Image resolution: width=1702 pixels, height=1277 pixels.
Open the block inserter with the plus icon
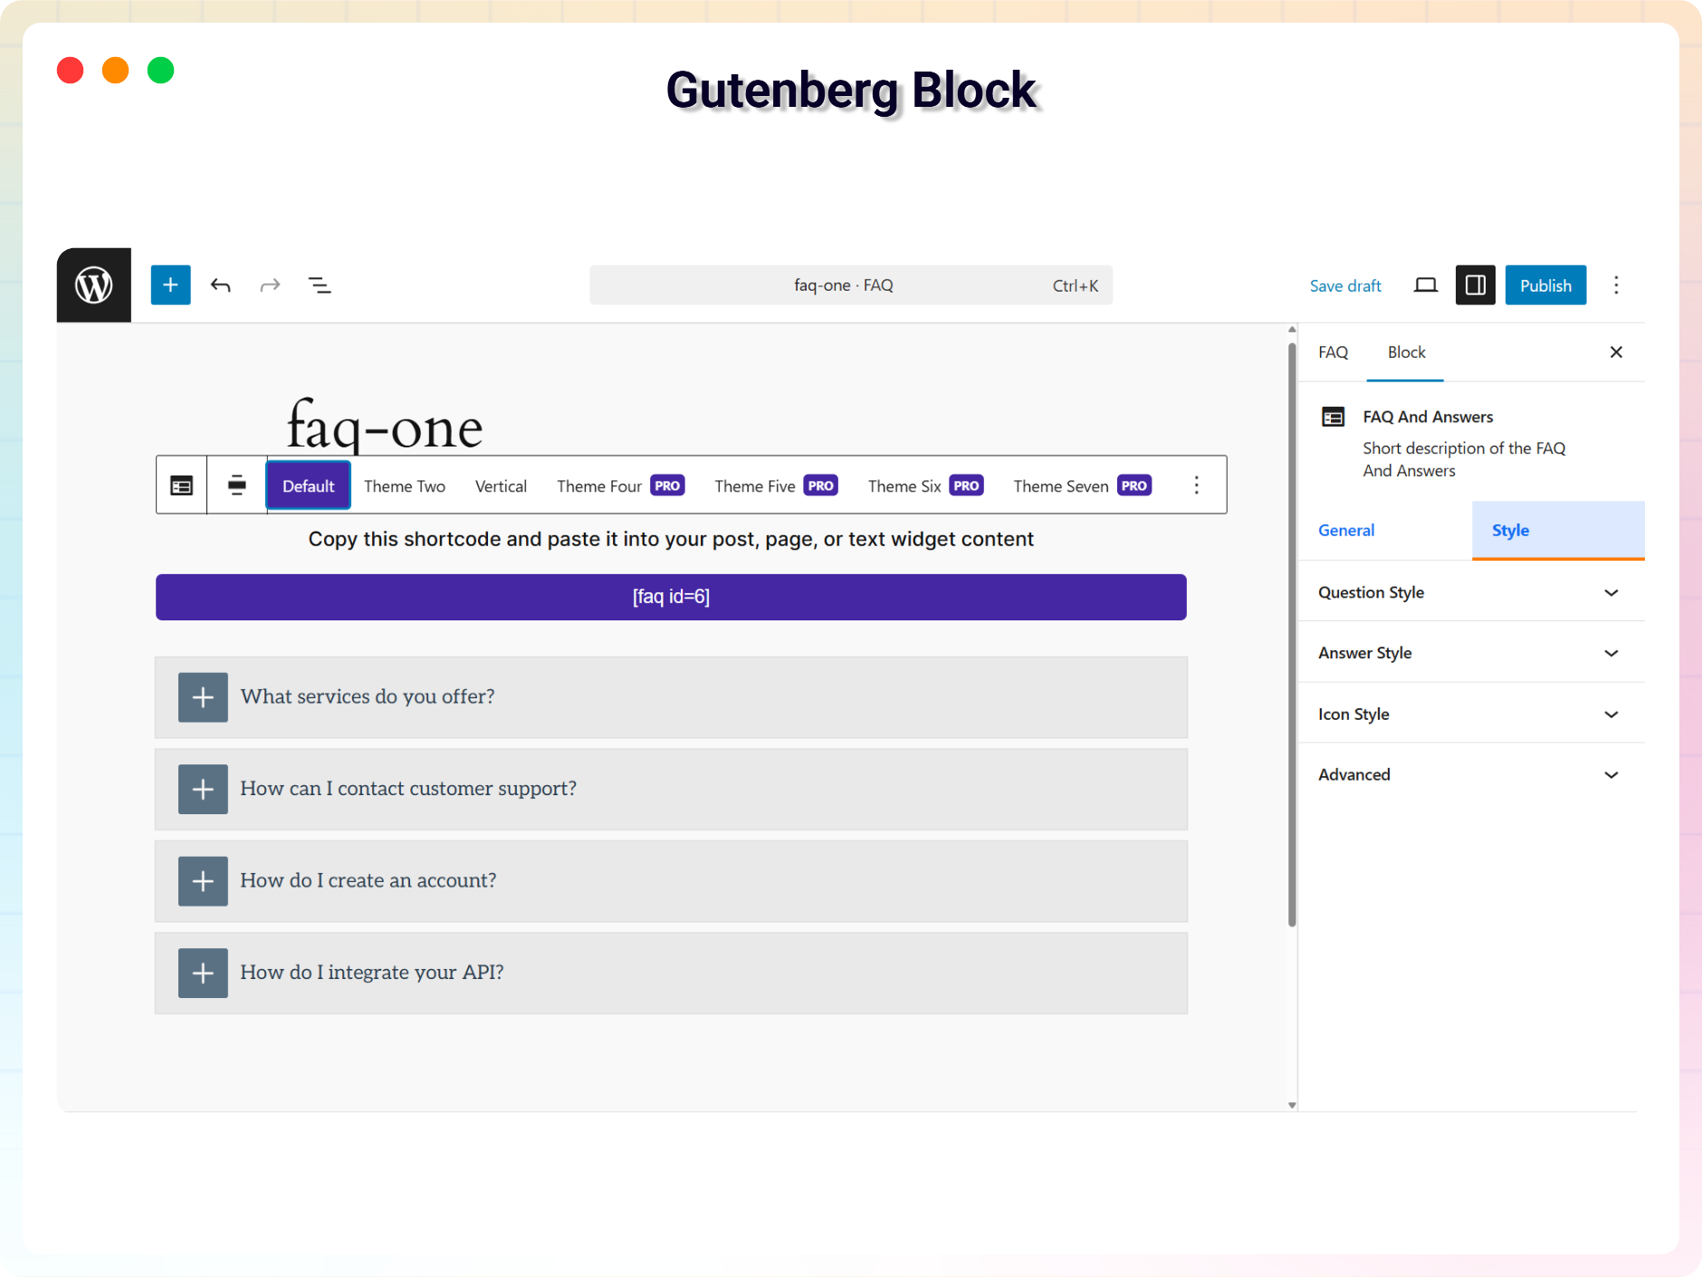click(x=171, y=284)
